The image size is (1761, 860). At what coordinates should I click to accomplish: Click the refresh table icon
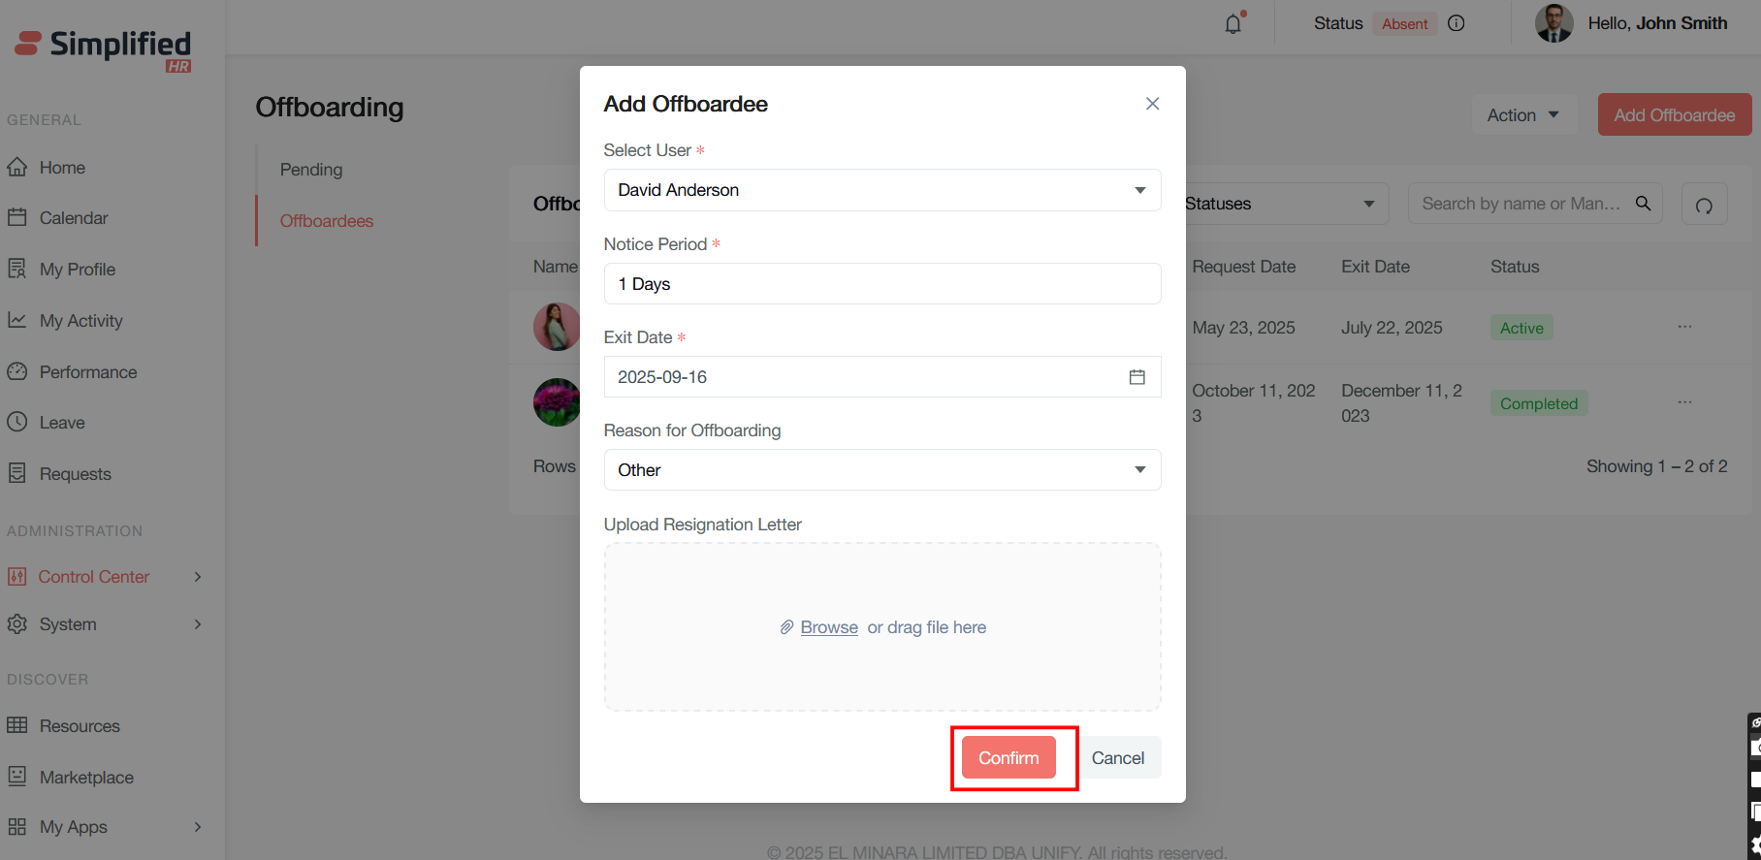tap(1704, 205)
